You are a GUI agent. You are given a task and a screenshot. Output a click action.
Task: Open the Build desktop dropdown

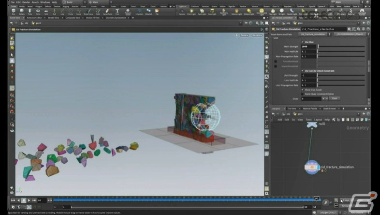pyautogui.click(x=74, y=2)
